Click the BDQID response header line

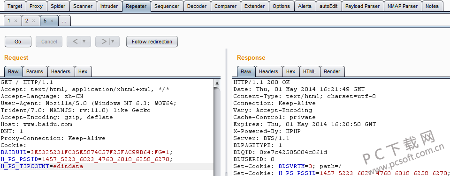click(x=280, y=152)
